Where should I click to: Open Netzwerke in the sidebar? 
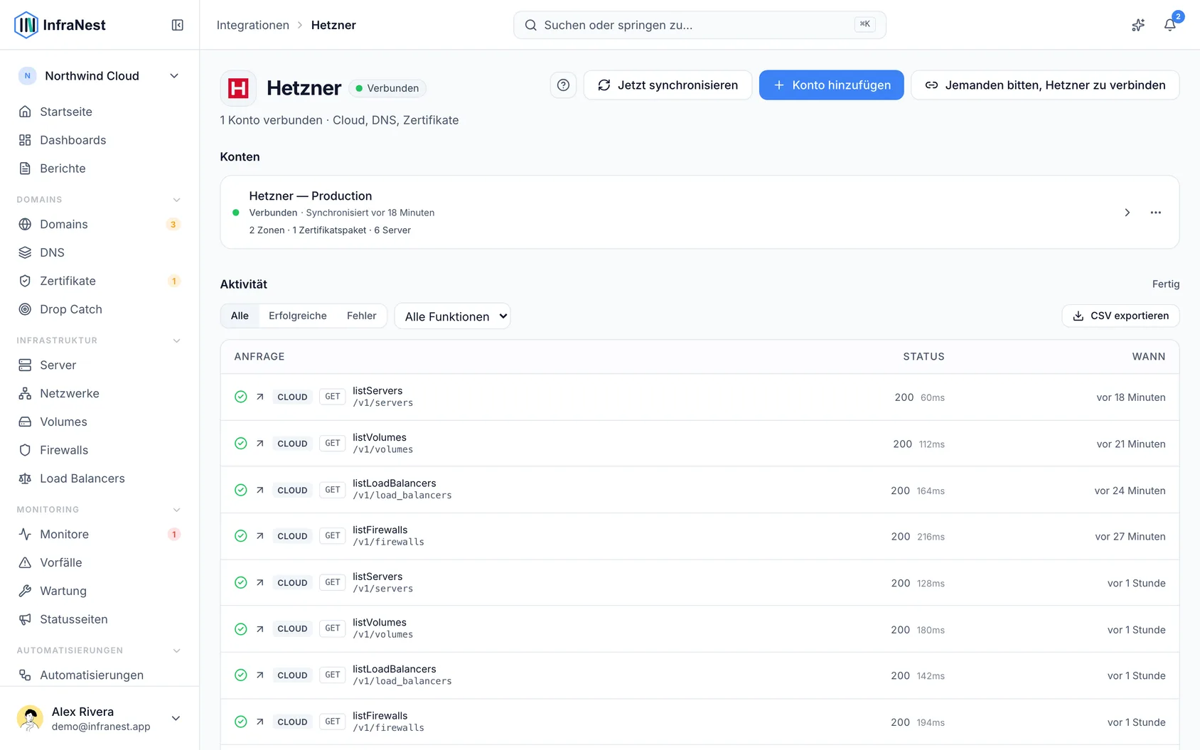[x=100, y=393]
